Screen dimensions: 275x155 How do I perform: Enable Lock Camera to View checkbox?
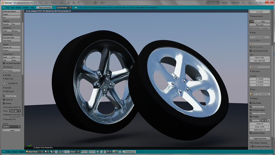pyautogui.click(x=251, y=51)
